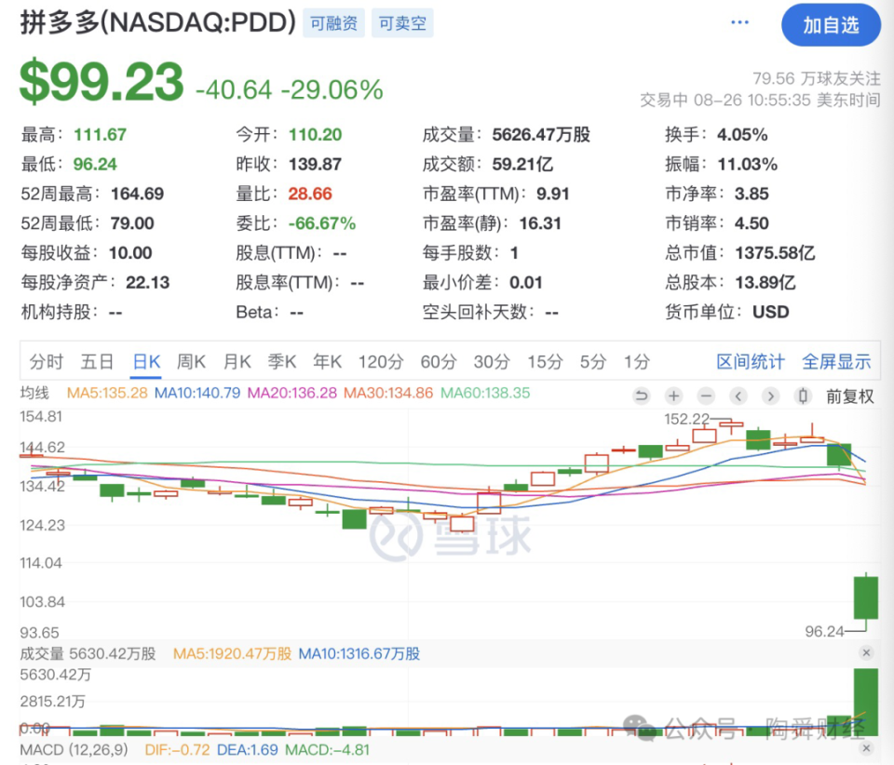Click the MA30:134.86 average label

coord(388,393)
